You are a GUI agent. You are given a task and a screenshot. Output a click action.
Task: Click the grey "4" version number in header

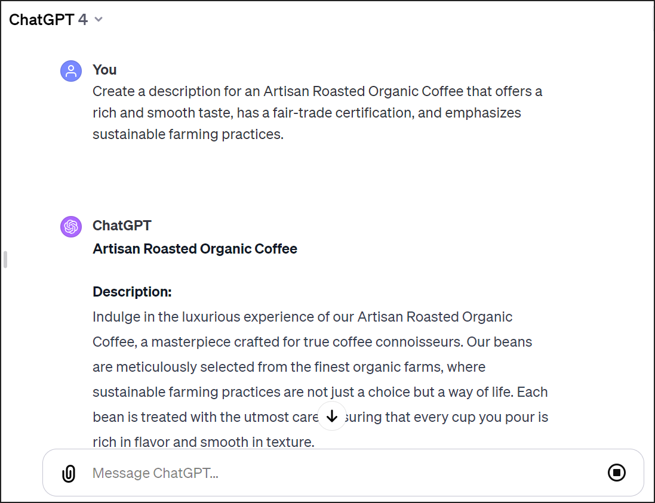83,20
